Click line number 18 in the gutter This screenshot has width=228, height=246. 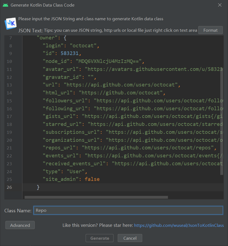pos(9,124)
